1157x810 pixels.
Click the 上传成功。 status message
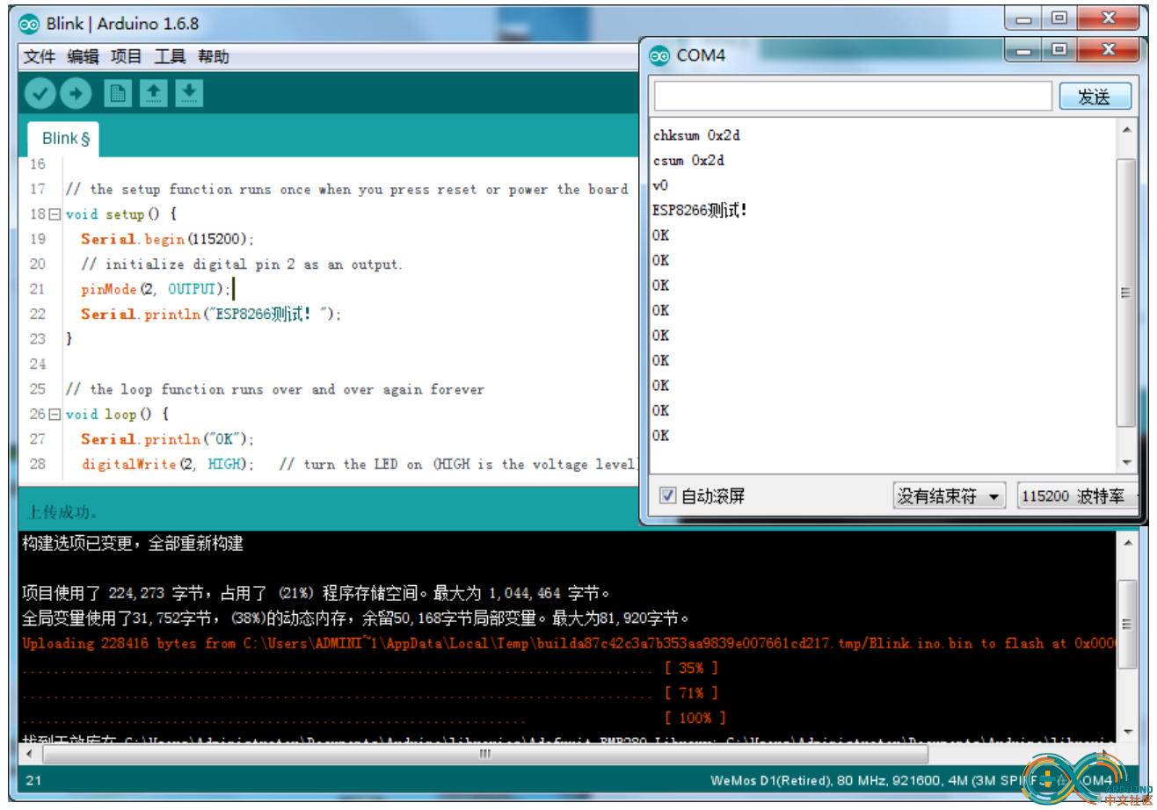pyautogui.click(x=63, y=512)
